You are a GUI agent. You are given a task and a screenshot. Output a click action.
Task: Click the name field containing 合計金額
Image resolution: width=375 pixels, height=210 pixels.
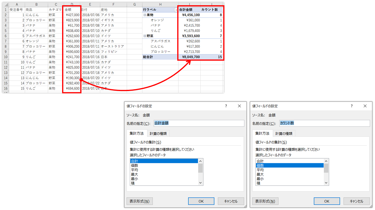pos(199,123)
